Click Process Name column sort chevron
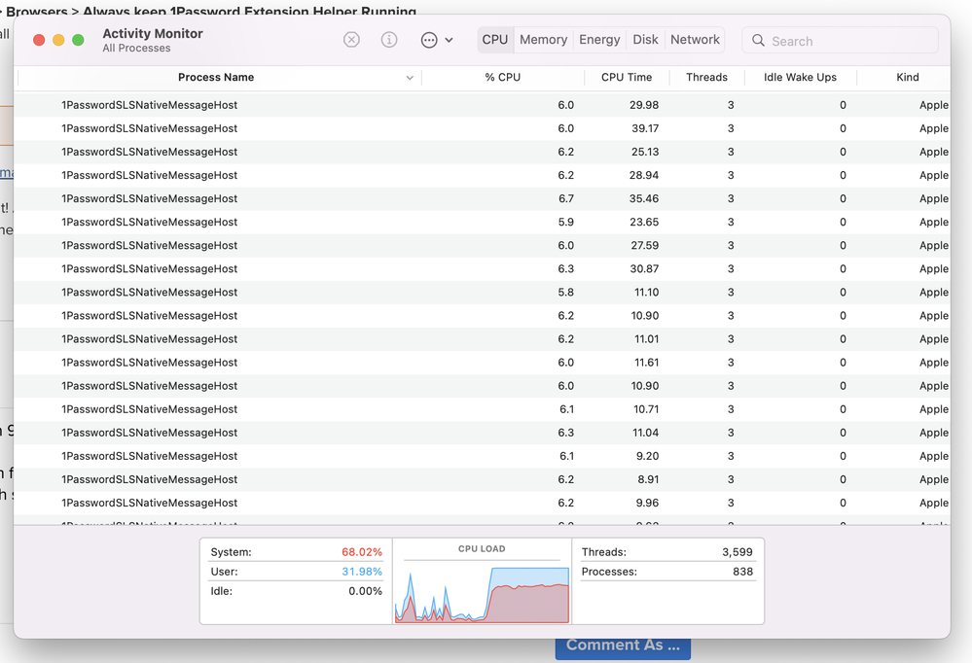The image size is (972, 663). click(x=410, y=78)
